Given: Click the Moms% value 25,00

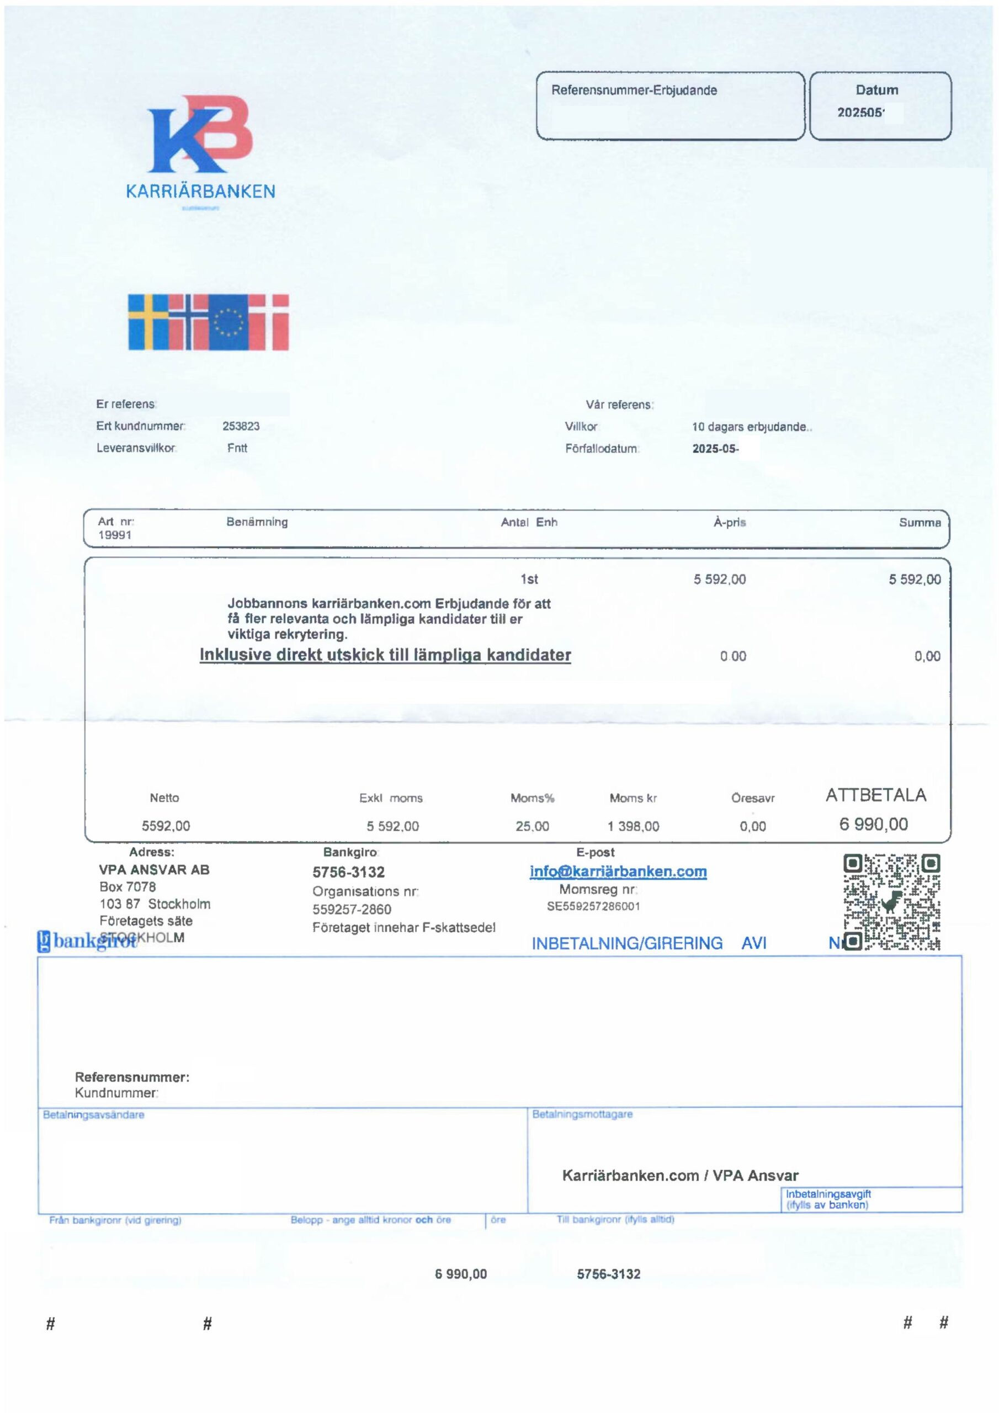Looking at the screenshot, I should (533, 826).
